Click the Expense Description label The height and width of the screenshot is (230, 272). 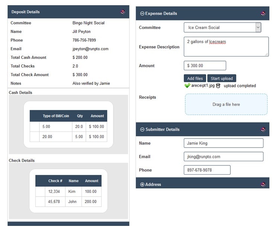click(159, 47)
